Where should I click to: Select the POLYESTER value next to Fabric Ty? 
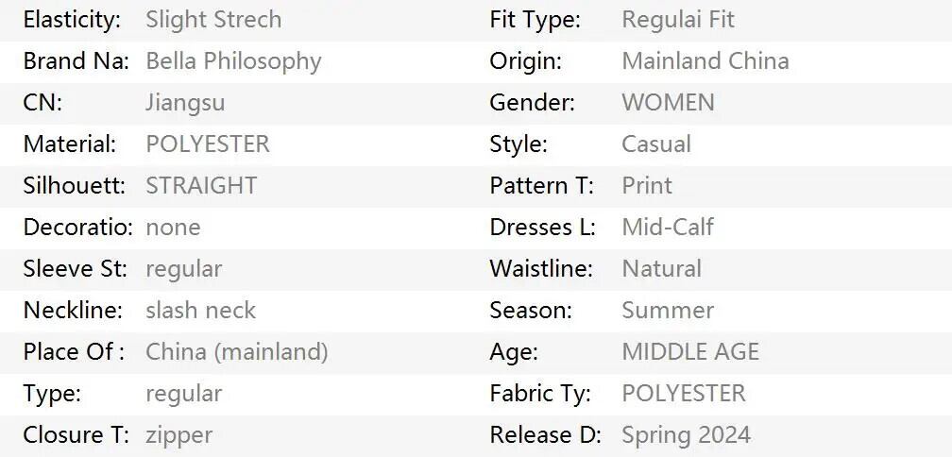[x=684, y=394]
